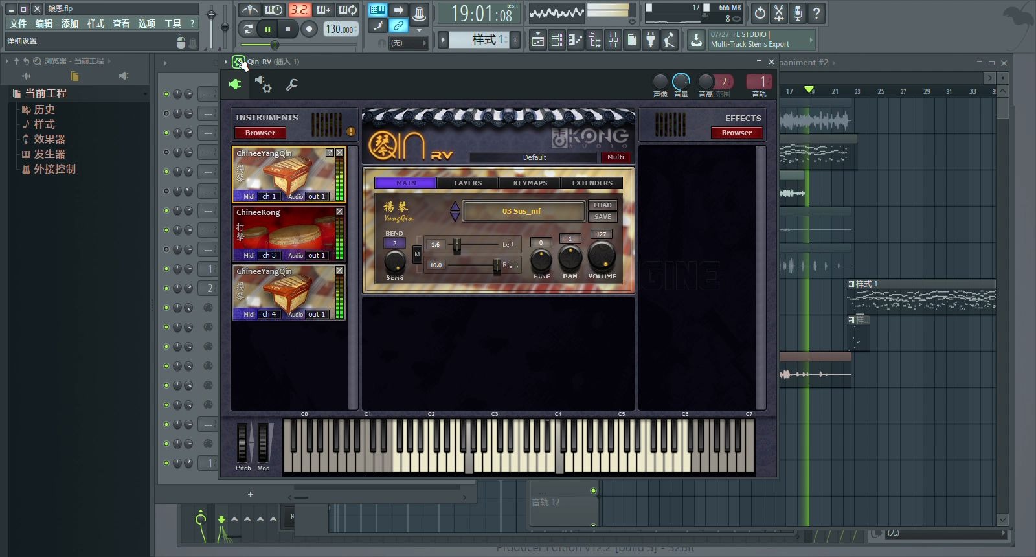
Task: Open the Mixer icon
Action: [613, 40]
